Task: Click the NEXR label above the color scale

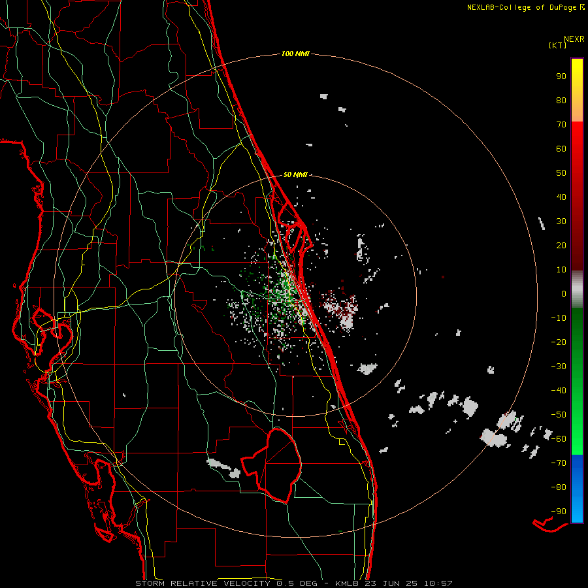Action: 574,39
